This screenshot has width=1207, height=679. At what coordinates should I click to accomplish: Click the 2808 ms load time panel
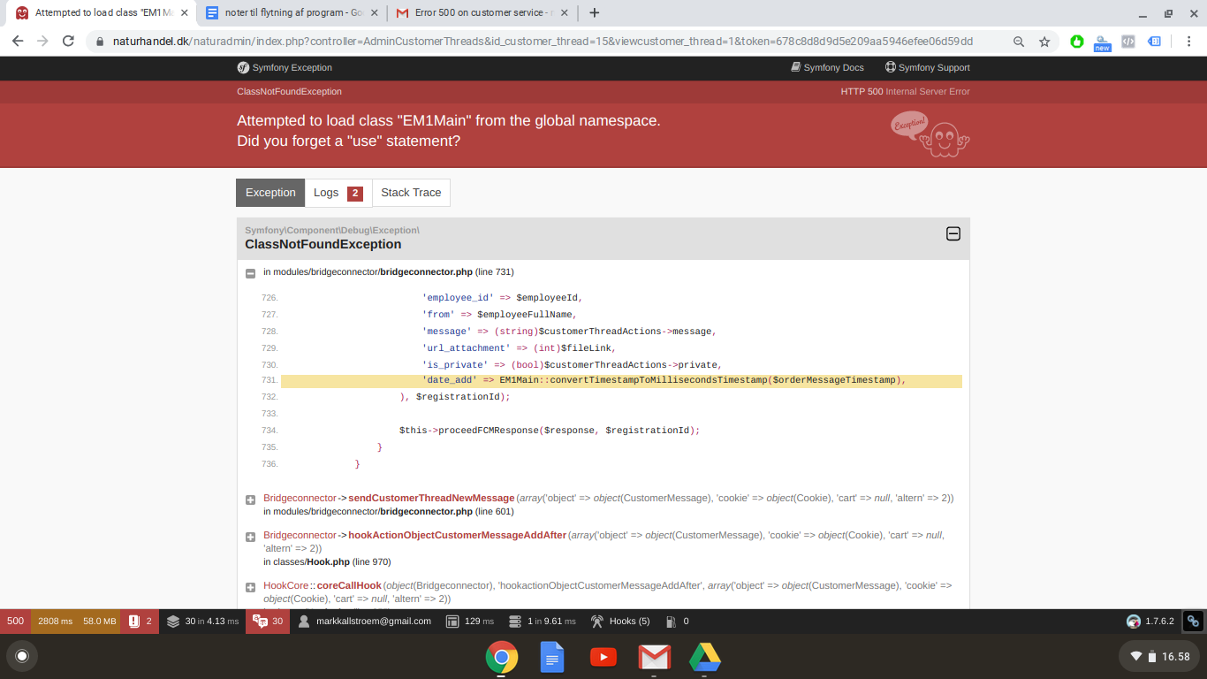tap(55, 622)
